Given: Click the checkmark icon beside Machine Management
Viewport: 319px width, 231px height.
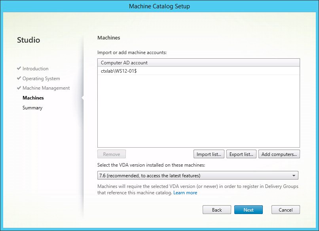Looking at the screenshot, I should point(19,88).
